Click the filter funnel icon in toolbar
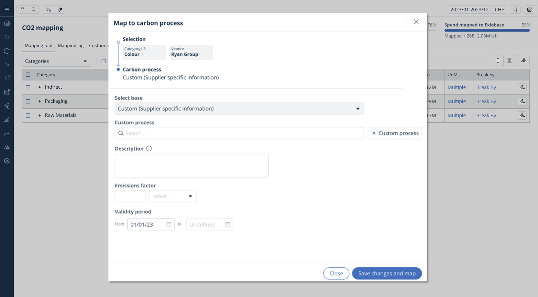Viewport: 538px width, 297px height. tap(22, 10)
